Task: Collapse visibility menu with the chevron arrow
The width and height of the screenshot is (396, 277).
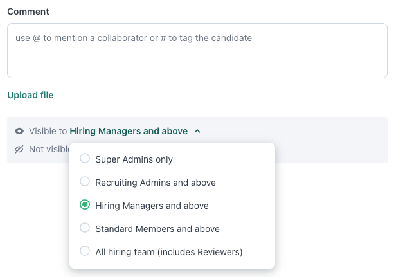Action: [197, 131]
